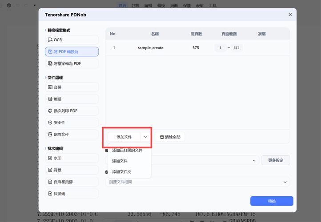321x222 pixels.
Task: Switch to the 轉換 tab in main window
Action: tap(161, 5)
